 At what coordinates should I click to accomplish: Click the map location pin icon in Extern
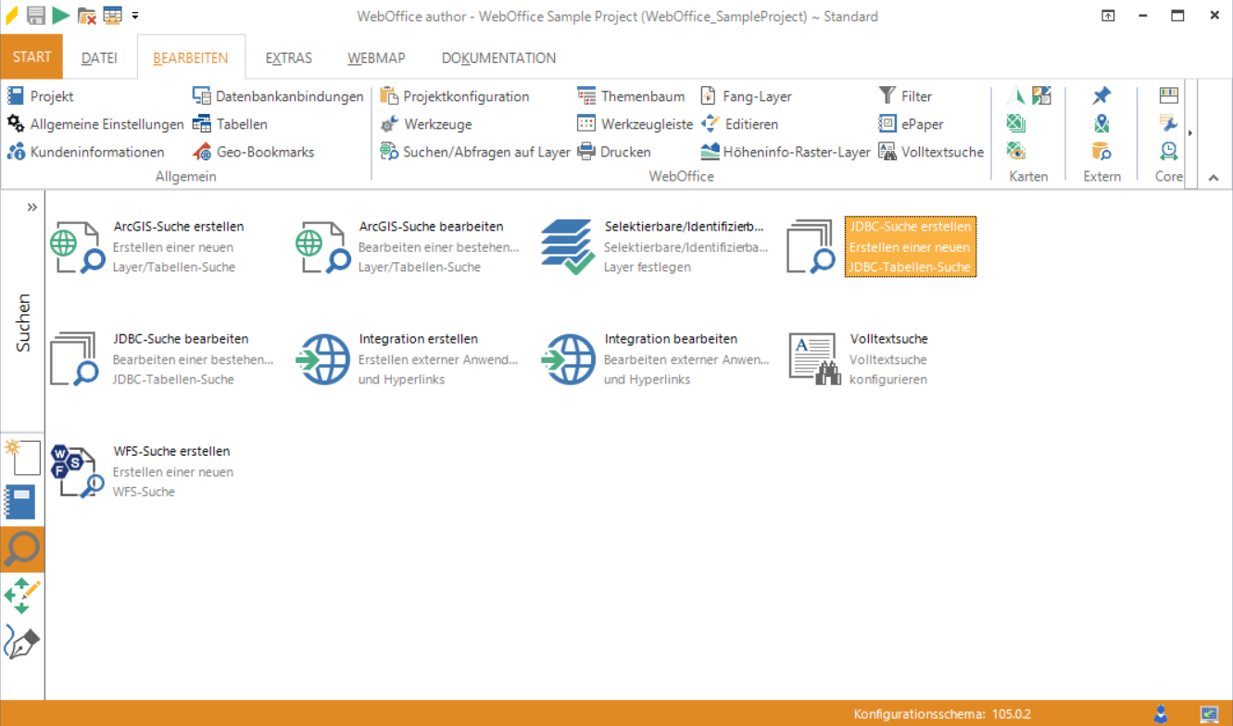click(x=1101, y=123)
